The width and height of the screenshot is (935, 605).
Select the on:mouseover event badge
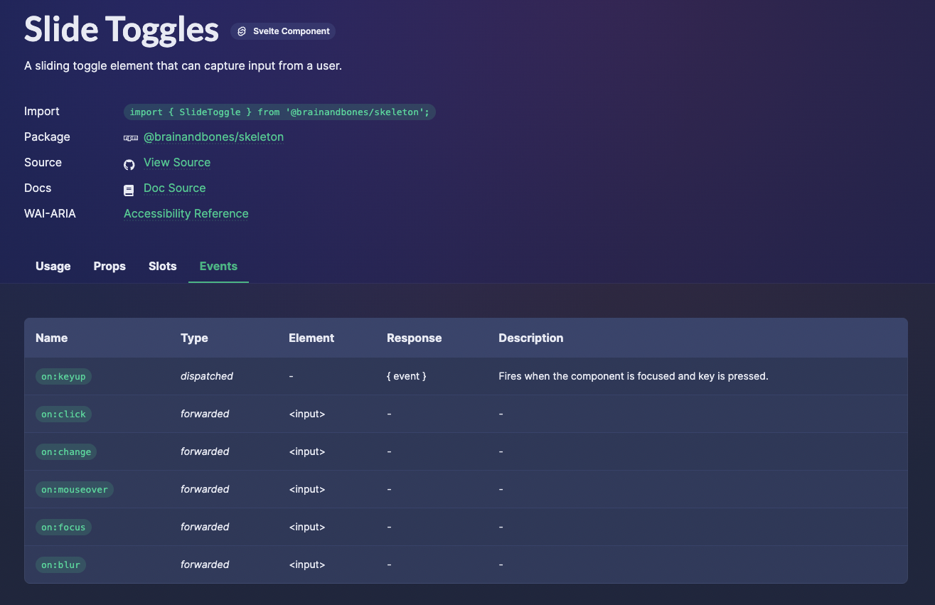(74, 489)
